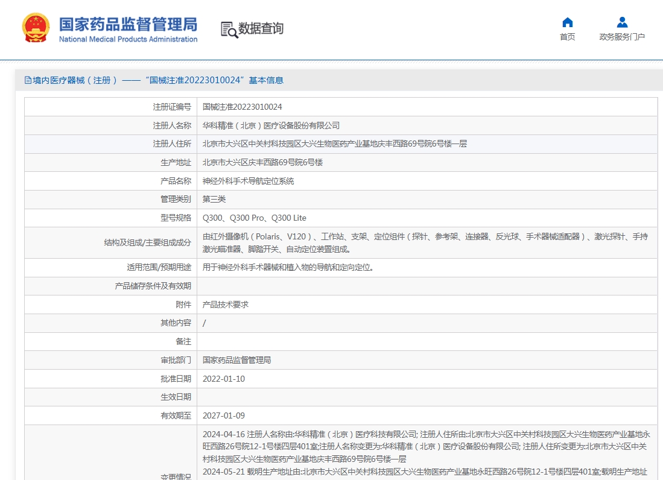663x480 pixels.
Task: Click the 附件 label
Action: (183, 305)
